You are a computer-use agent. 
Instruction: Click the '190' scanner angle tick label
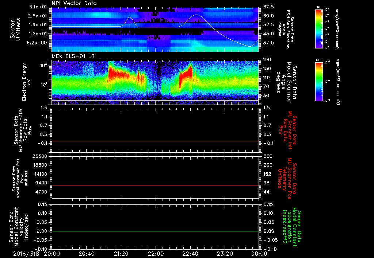click(x=267, y=60)
